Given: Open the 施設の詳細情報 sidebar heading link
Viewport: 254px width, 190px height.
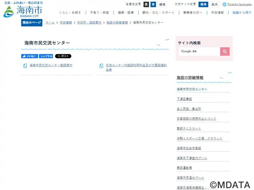Looking at the screenshot, I should pos(190,78).
